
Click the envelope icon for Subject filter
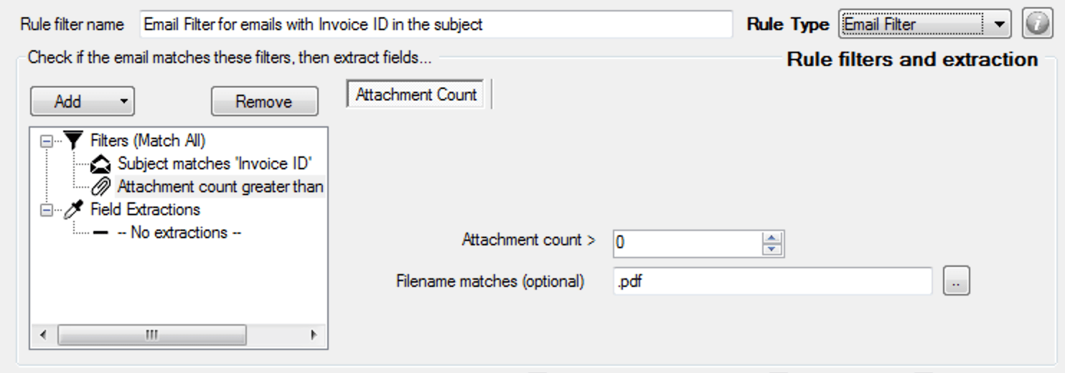pyautogui.click(x=103, y=164)
